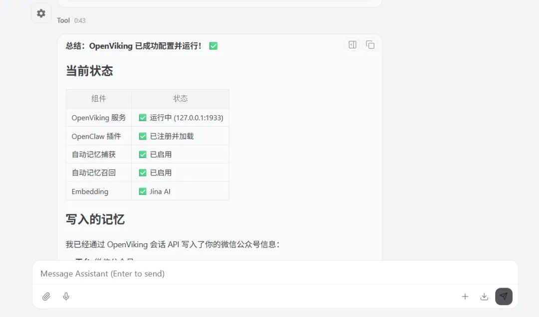Click the green check beside 已注册并加载
539x317 pixels.
pos(143,137)
